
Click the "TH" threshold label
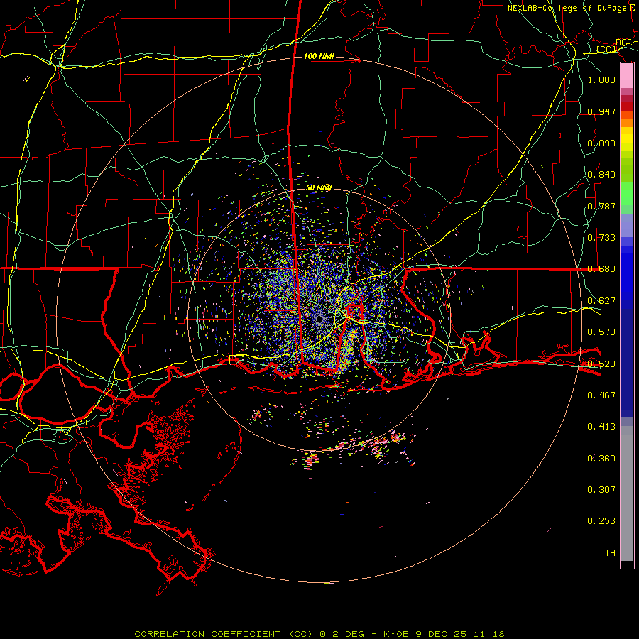(x=610, y=553)
